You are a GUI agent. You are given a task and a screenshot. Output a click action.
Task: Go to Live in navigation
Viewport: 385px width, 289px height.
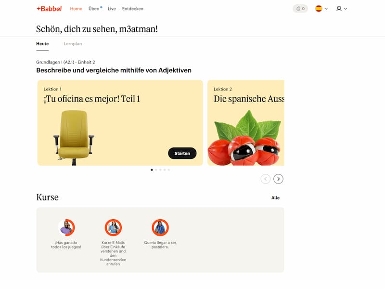[112, 9]
